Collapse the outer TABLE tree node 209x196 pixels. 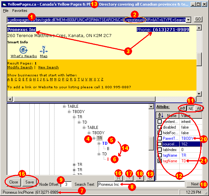[64, 106]
